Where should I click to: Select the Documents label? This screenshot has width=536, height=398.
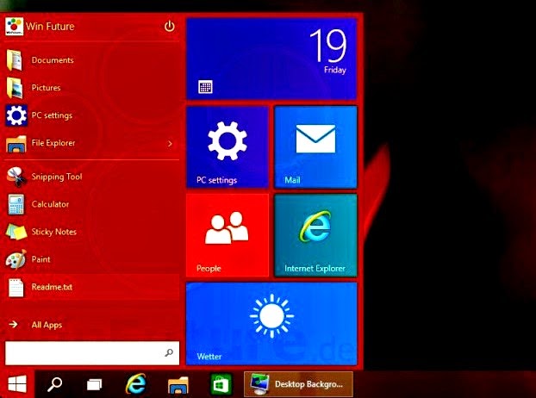53,60
